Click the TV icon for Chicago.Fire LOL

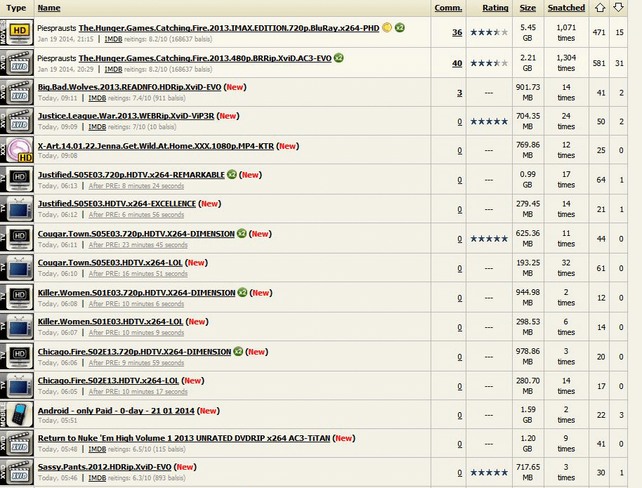point(17,386)
